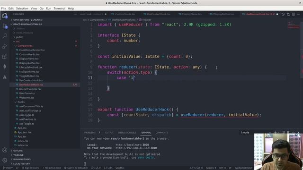The width and height of the screenshot is (303, 170).
Task: Click the localhost:3000 link in terminal
Action: 132,145
